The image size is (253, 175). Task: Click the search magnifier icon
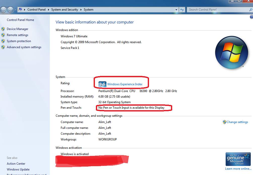251,10
